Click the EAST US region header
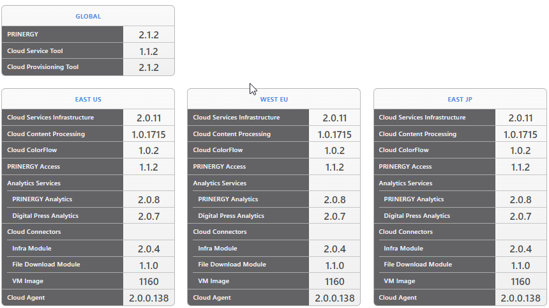Image resolution: width=549 pixels, height=308 pixels. coord(88,99)
